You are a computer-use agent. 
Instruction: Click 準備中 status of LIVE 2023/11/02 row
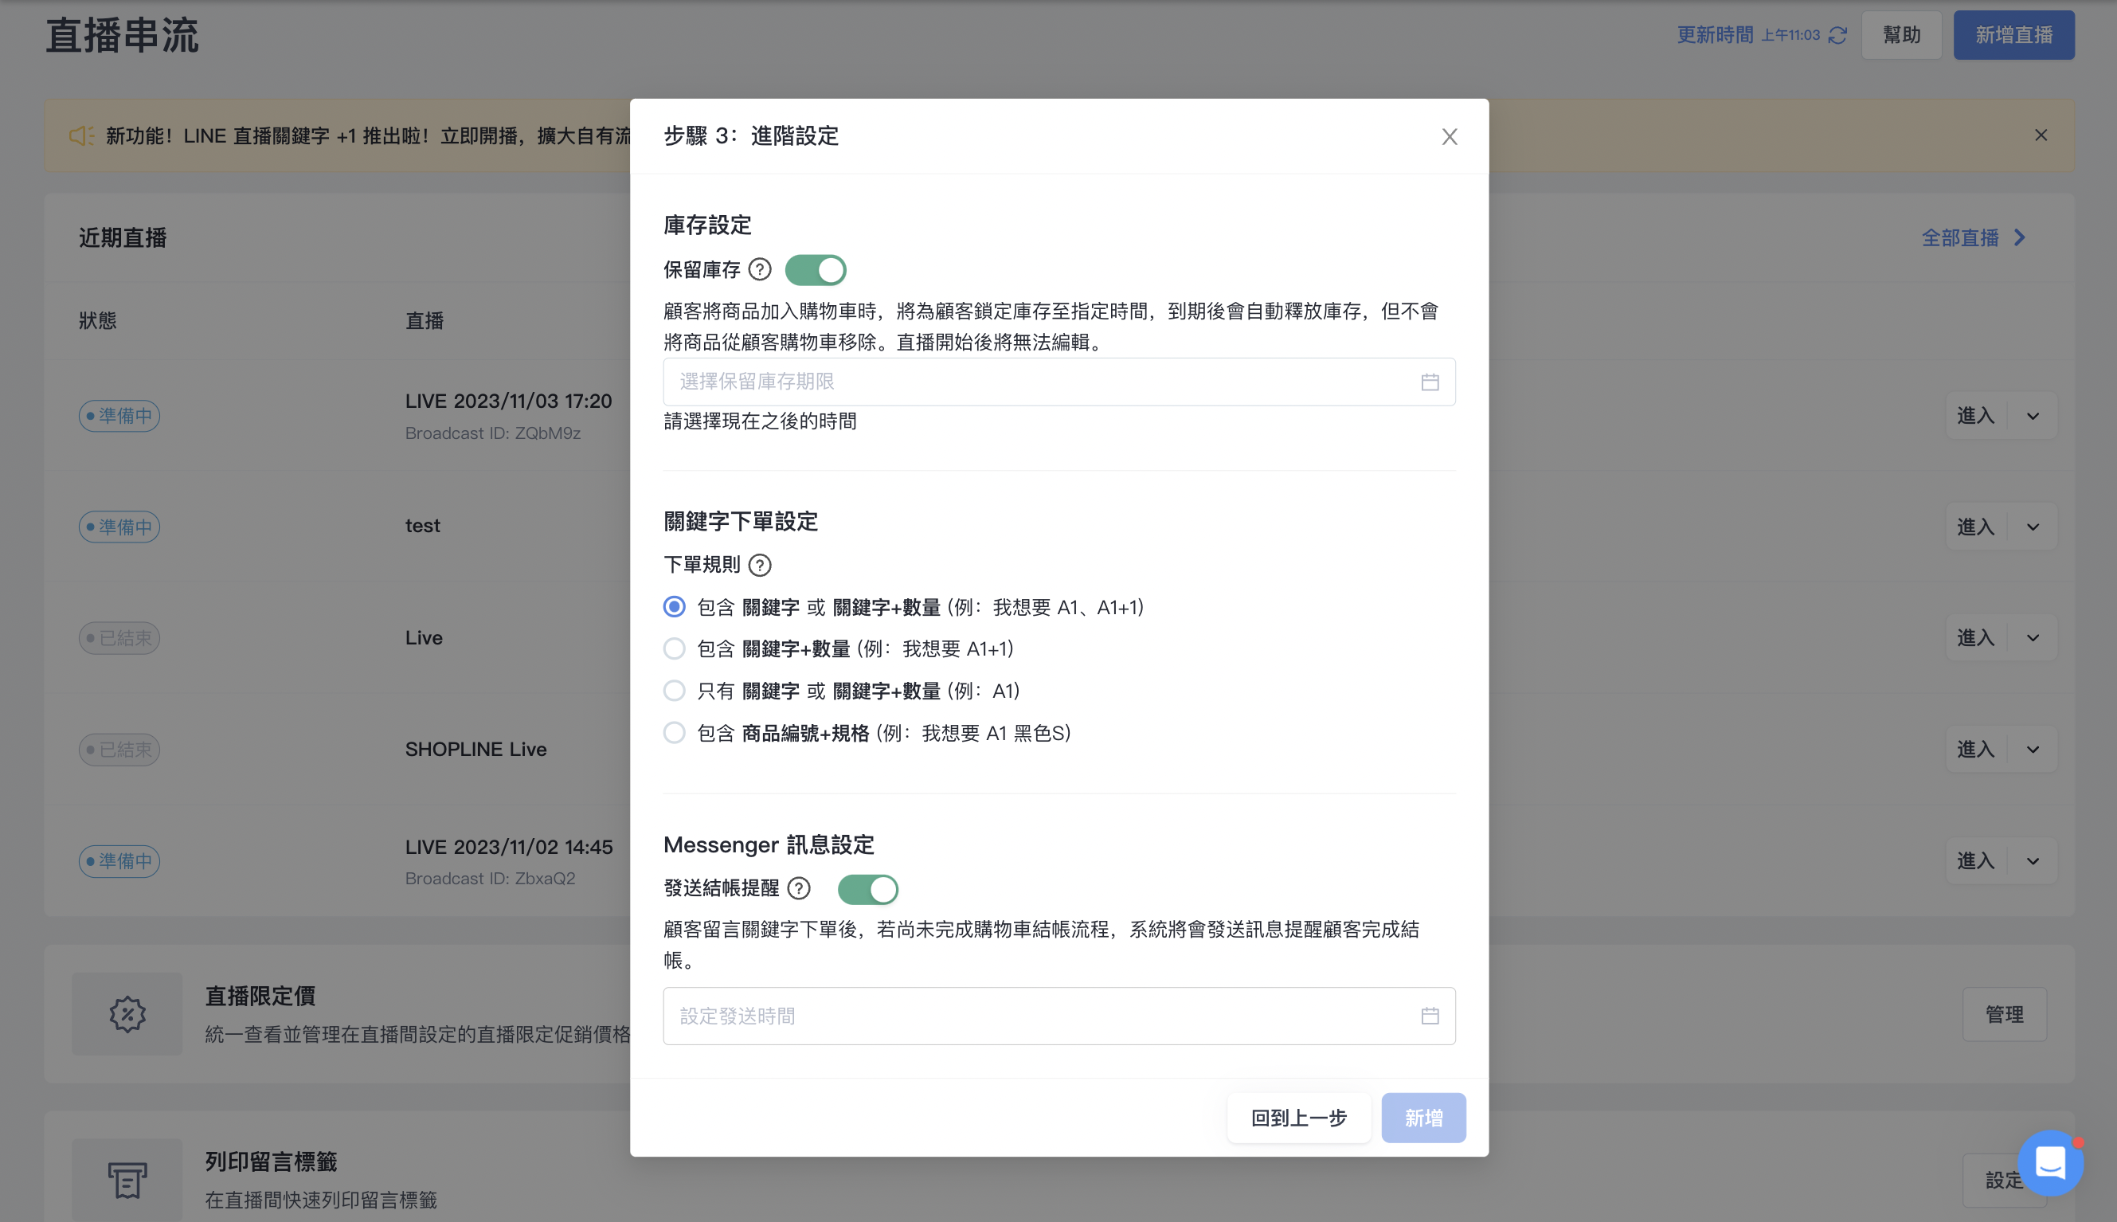pos(119,861)
